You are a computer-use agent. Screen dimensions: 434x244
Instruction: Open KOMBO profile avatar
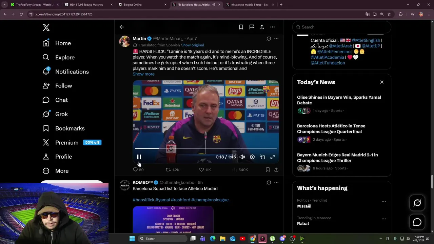tap(124, 185)
